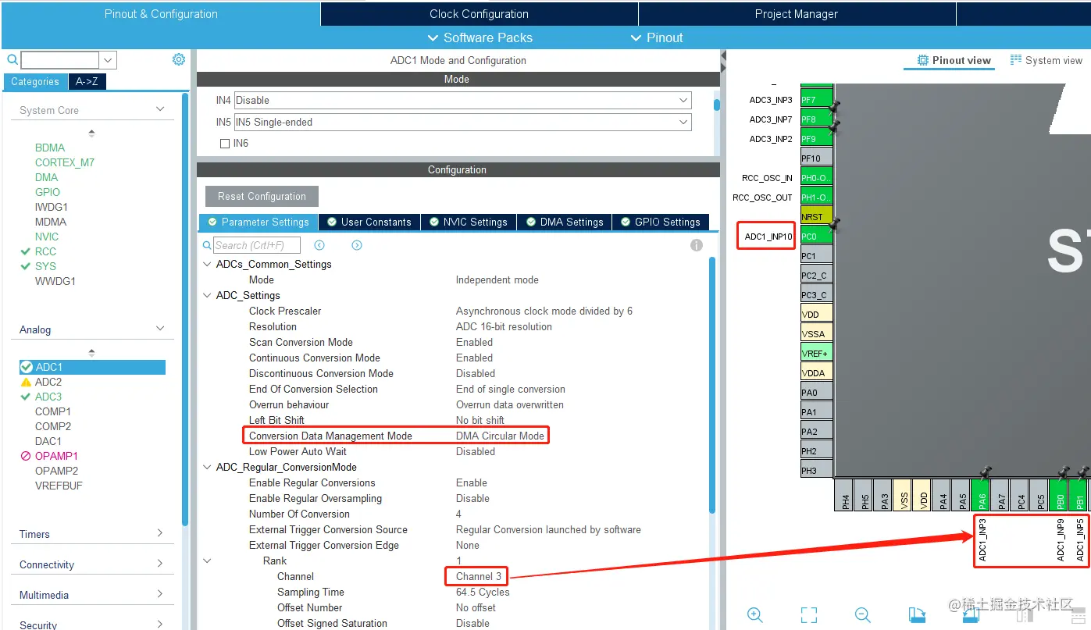The image size is (1091, 630).
Task: Open the User Constants tab
Action: [369, 222]
